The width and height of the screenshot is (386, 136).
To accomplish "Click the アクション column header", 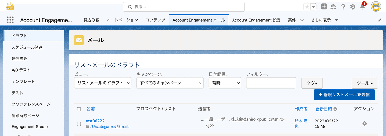I will pos(364,109).
